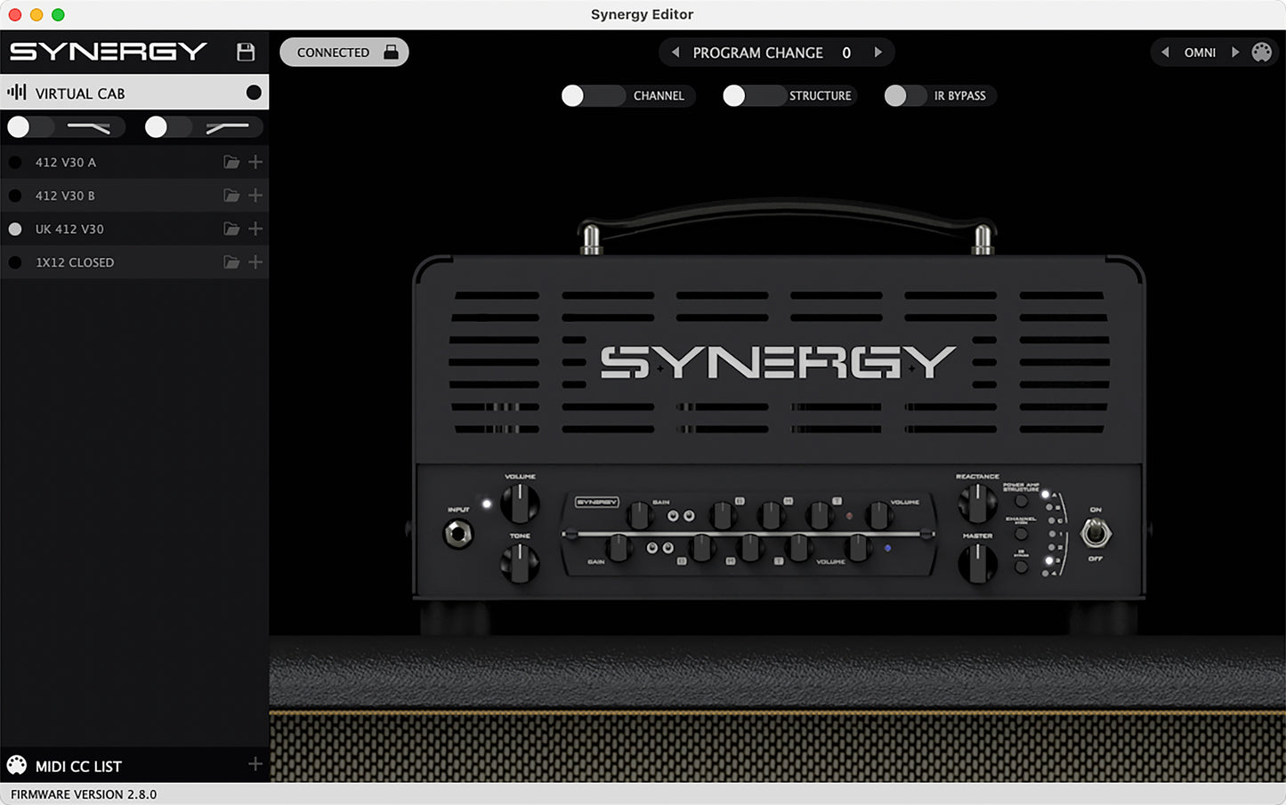The width and height of the screenshot is (1286, 805).
Task: Open folder icon for 412 V30 A
Action: (x=231, y=162)
